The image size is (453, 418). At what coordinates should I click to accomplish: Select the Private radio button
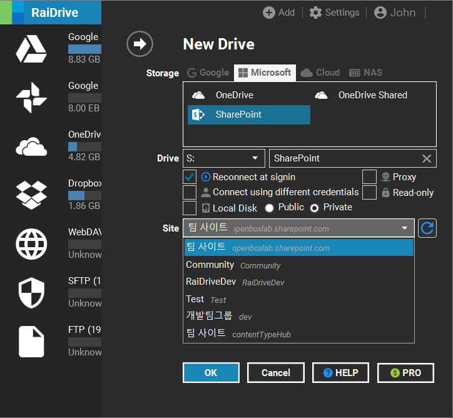point(314,208)
